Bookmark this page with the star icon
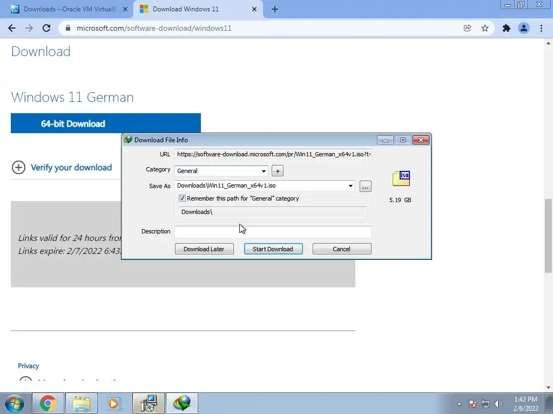 click(485, 28)
